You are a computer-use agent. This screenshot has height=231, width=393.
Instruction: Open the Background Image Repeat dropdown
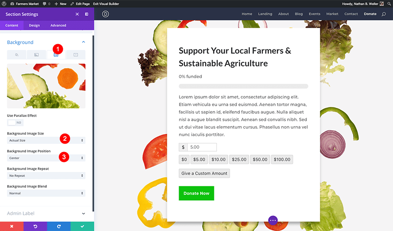point(46,176)
